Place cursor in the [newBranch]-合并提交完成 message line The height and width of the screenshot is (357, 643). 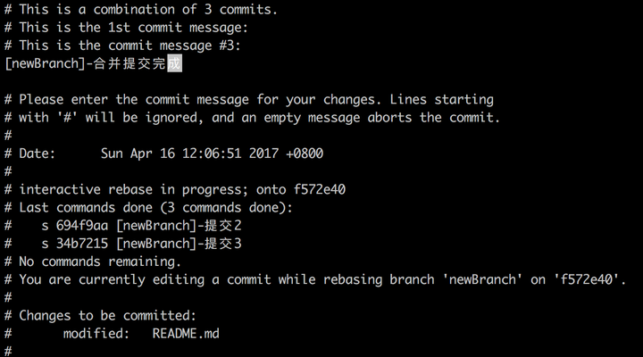click(x=93, y=63)
